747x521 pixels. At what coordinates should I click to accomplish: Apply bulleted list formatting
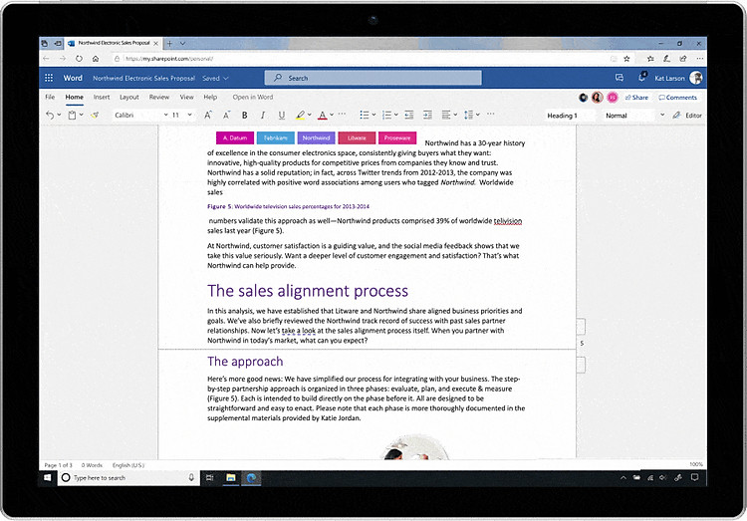pos(365,115)
